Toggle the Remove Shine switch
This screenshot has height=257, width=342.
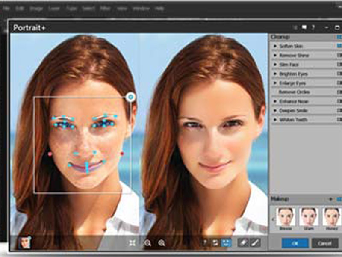[x=339, y=56]
